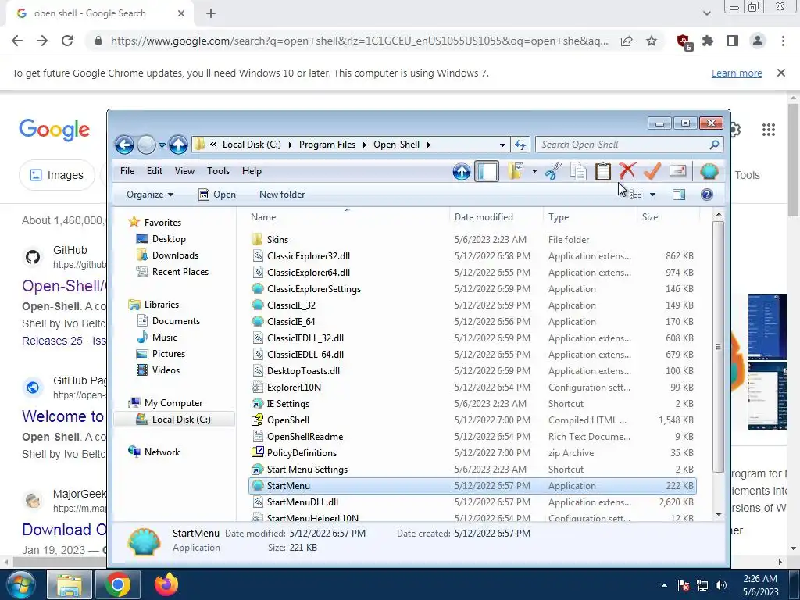Select Network in navigation pane
Image resolution: width=800 pixels, height=600 pixels.
(162, 452)
